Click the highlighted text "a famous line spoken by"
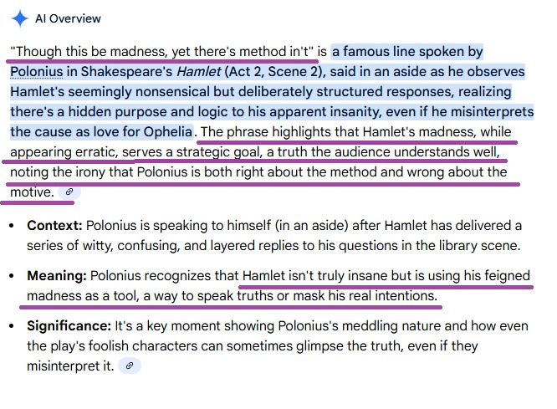 [408, 52]
